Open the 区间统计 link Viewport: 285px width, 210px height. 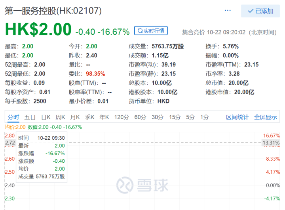tap(237, 117)
